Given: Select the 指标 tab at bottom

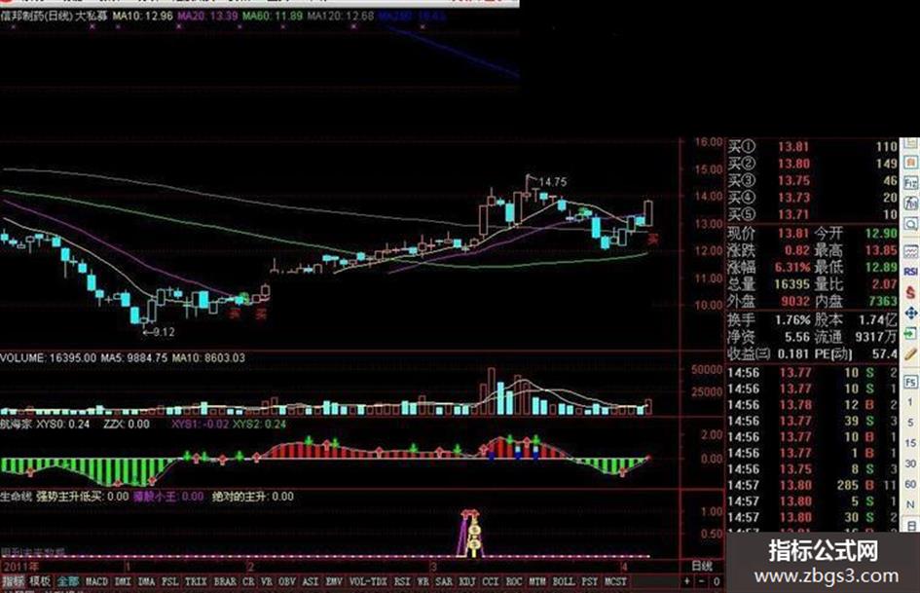Looking at the screenshot, I should [14, 581].
